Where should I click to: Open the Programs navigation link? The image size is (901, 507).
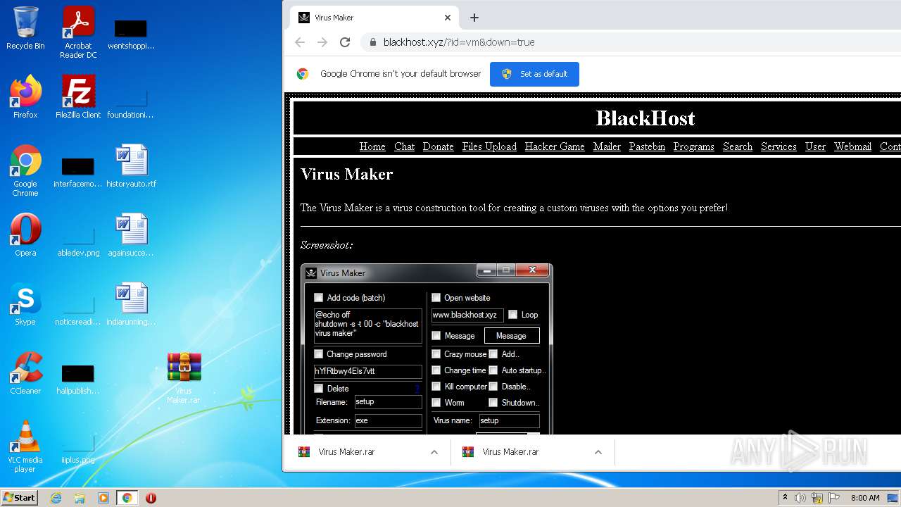pyautogui.click(x=693, y=146)
